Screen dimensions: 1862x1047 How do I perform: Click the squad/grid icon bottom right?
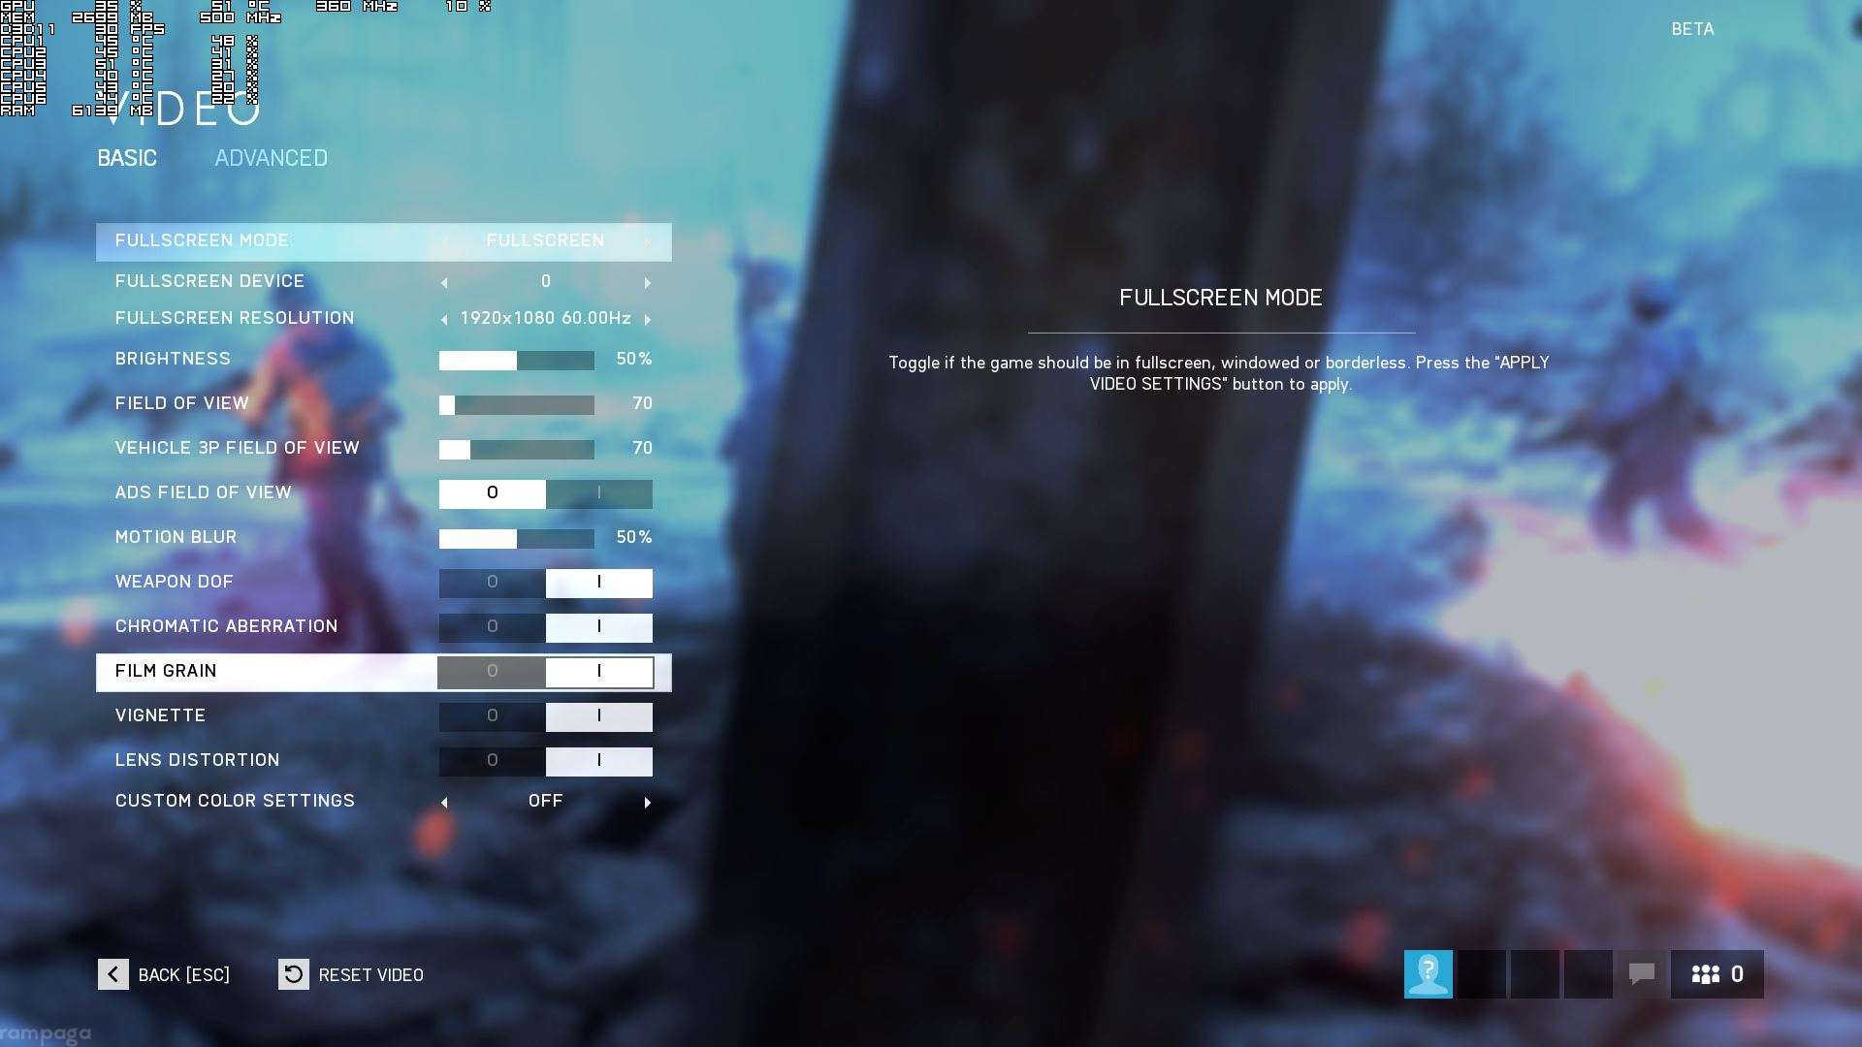pos(1707,974)
